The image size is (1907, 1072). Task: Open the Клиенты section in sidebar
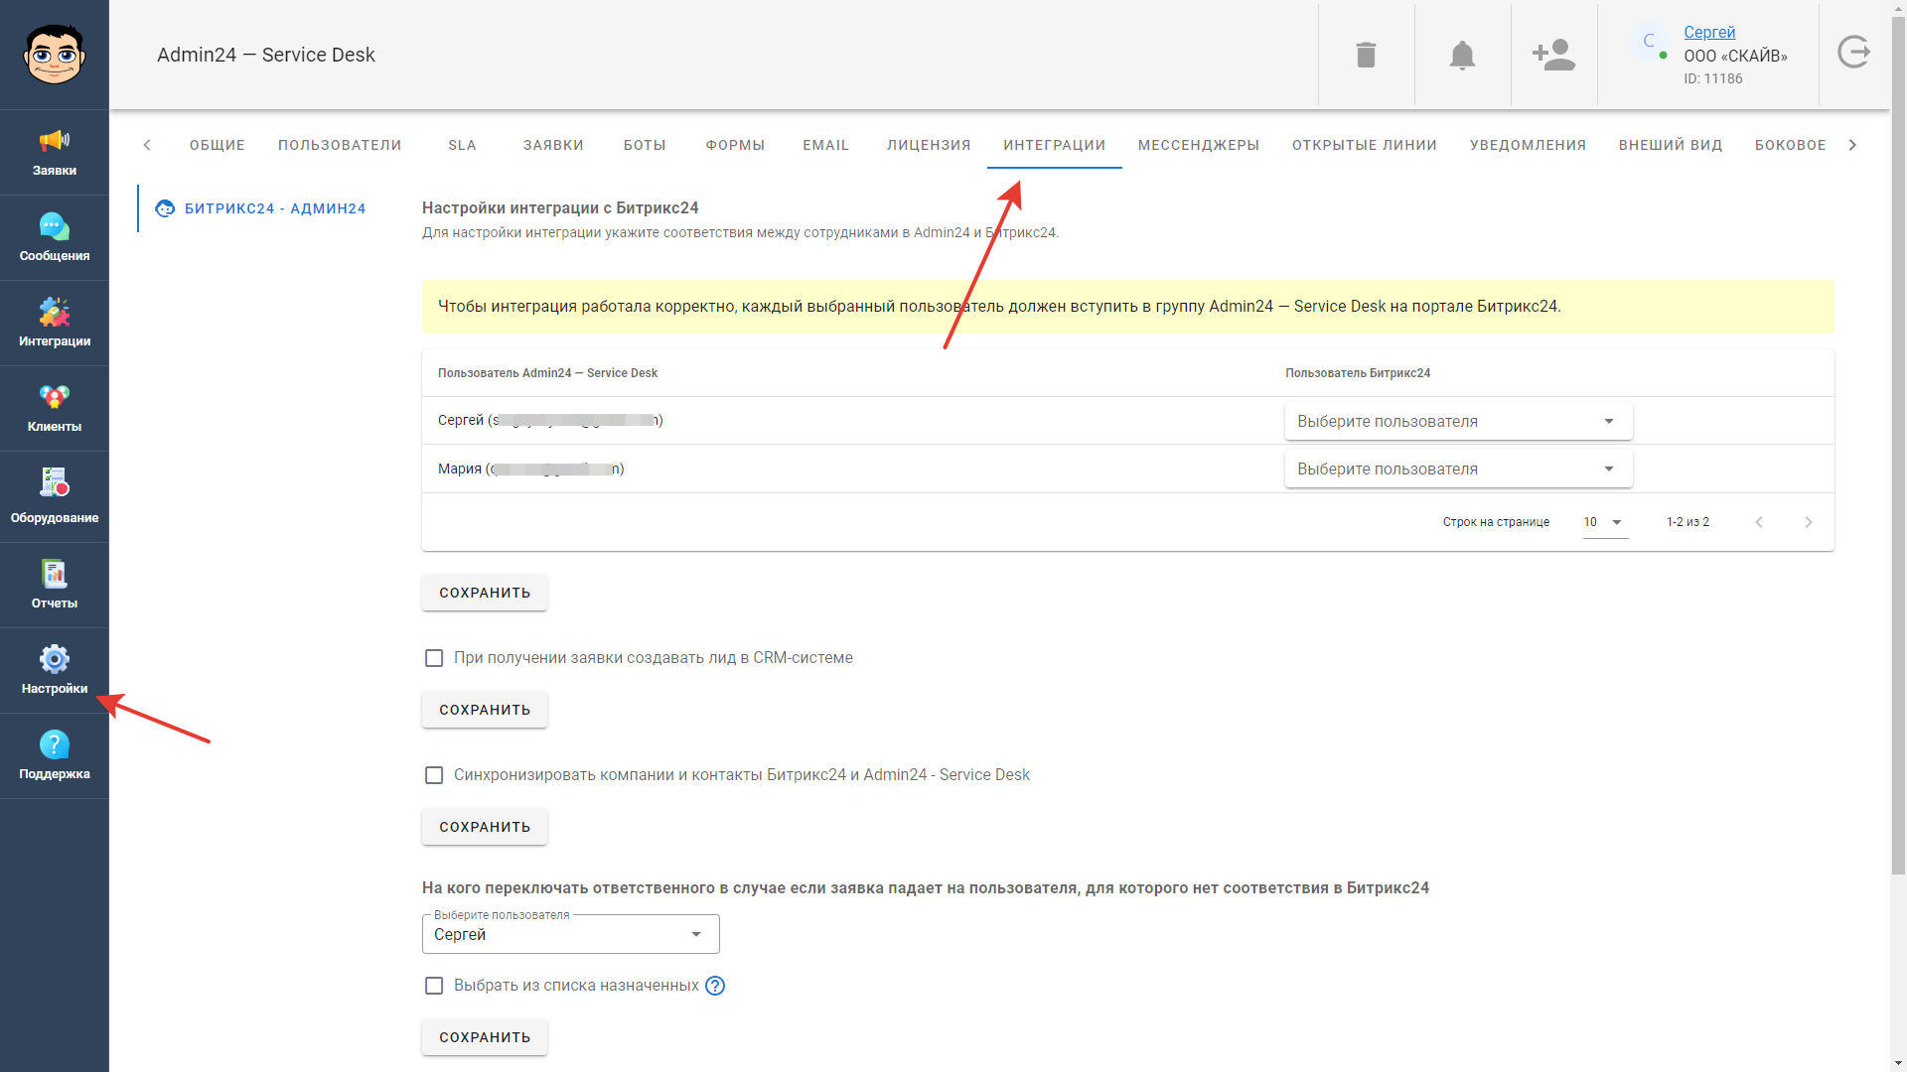55,409
